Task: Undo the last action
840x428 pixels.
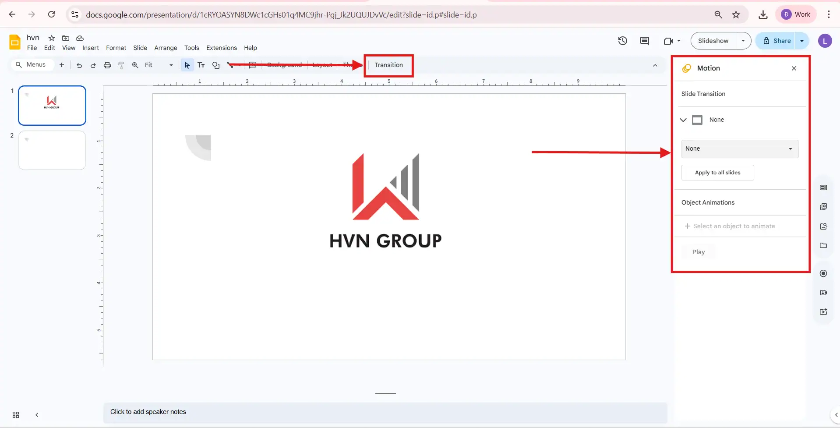Action: click(79, 65)
